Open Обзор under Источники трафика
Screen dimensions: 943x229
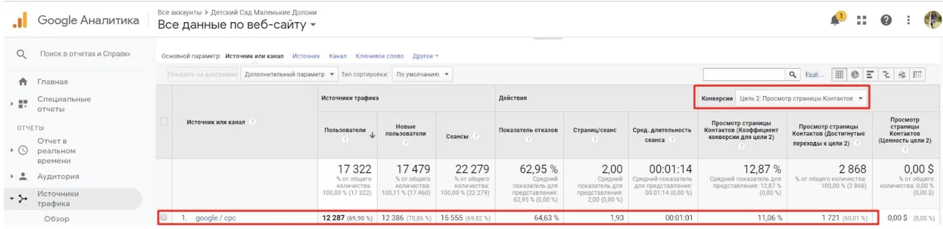pos(57,219)
